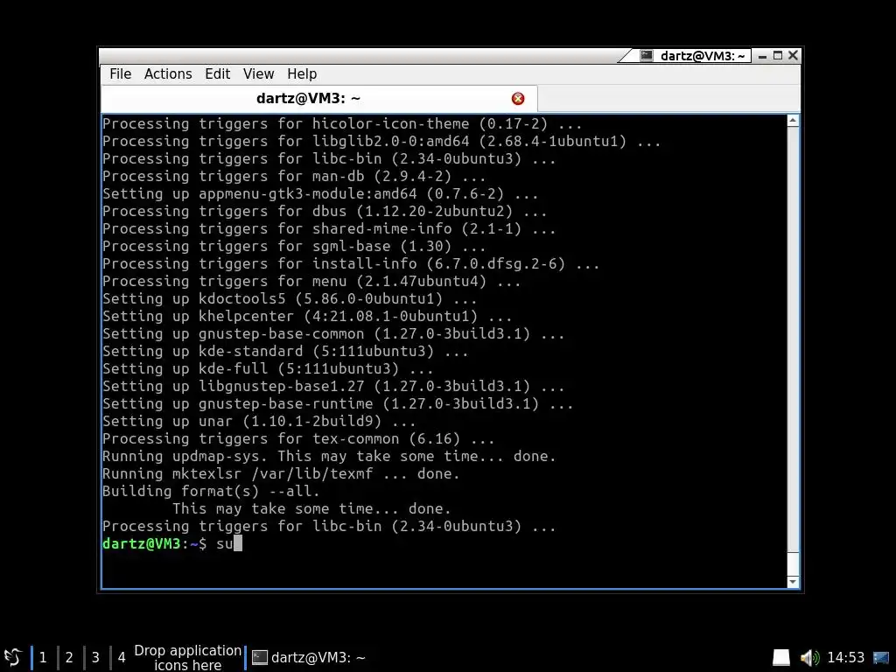Click the 14:53 clock

846,658
